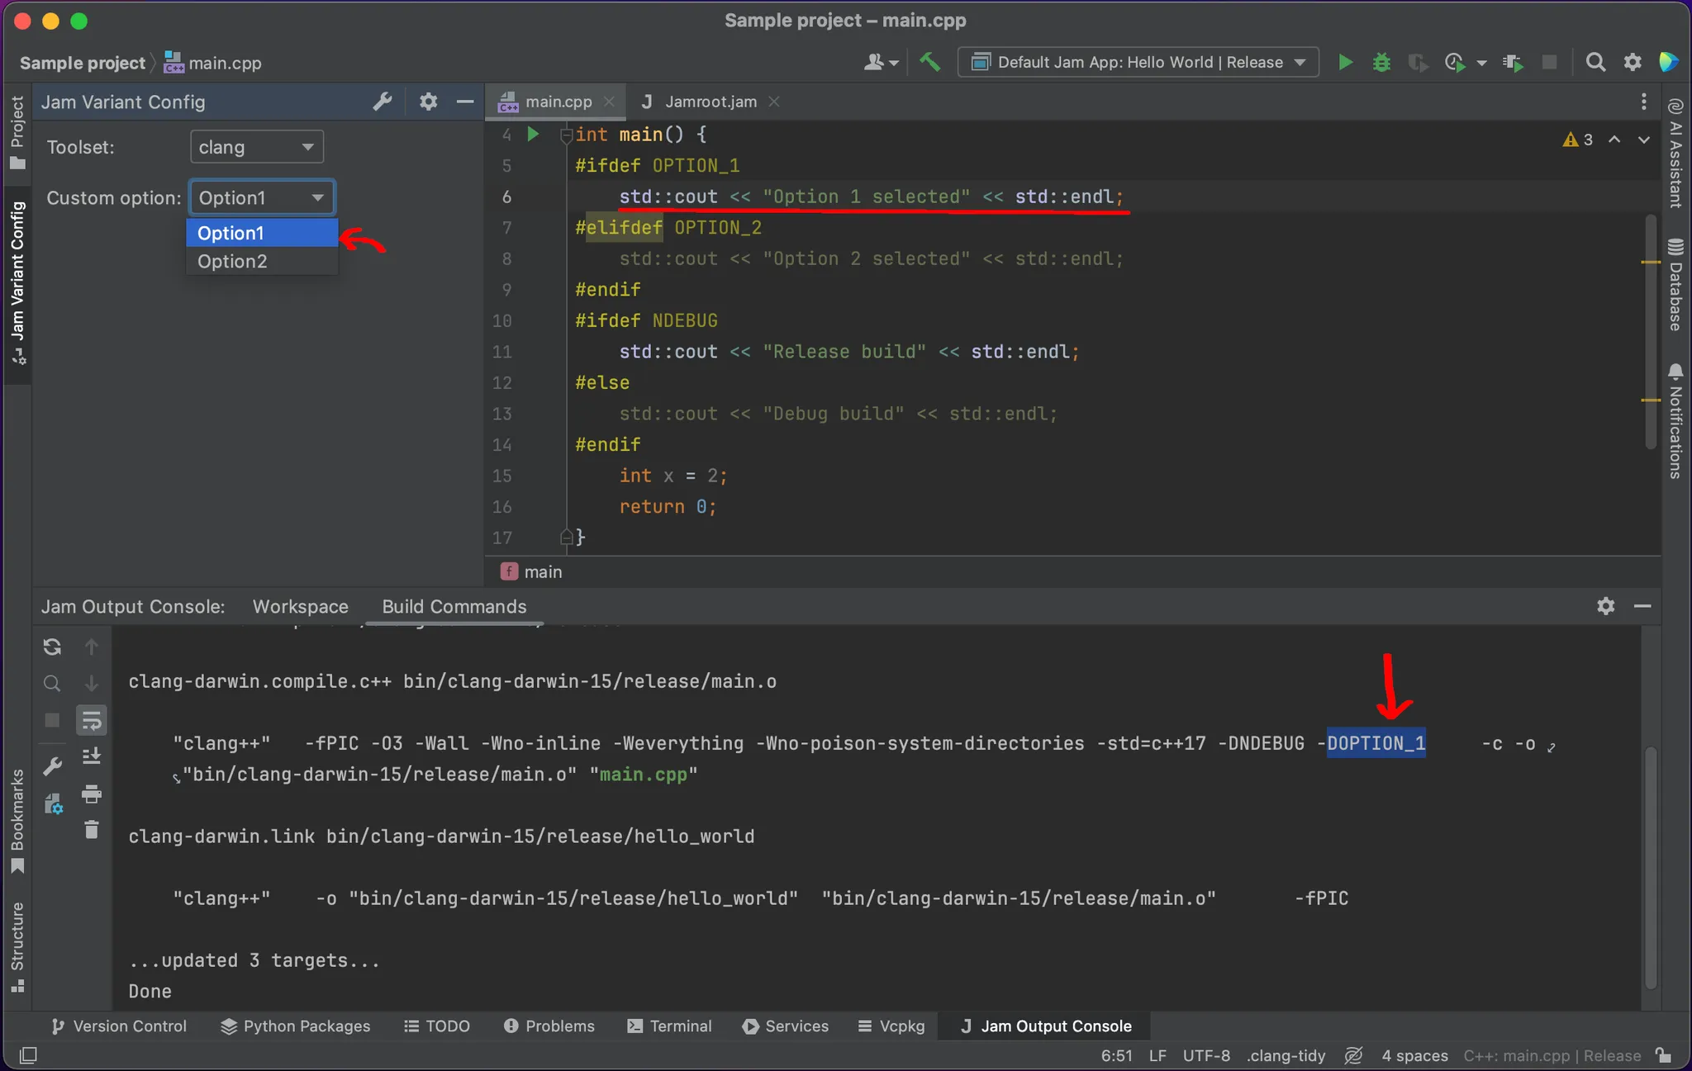Click the Debug bug icon
The width and height of the screenshot is (1692, 1071).
click(1381, 62)
